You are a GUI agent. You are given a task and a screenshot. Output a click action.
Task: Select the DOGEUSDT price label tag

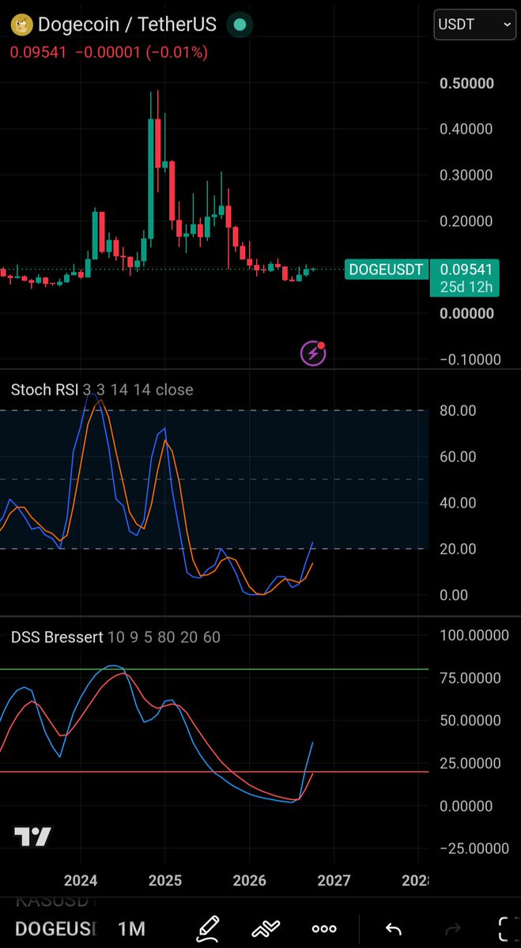[x=387, y=269]
